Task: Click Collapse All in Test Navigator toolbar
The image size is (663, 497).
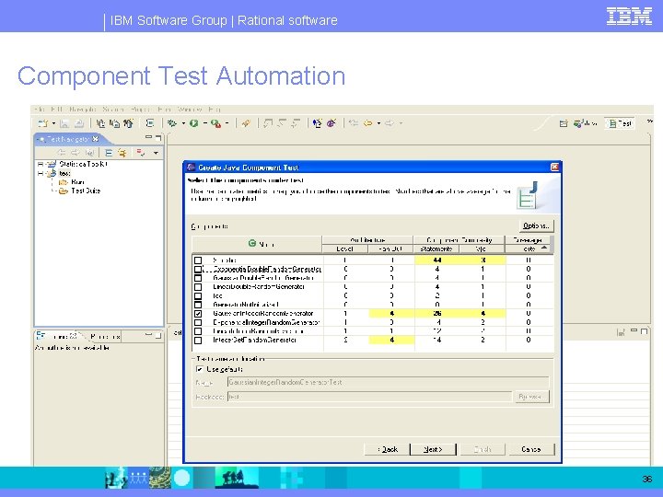Action: pyautogui.click(x=109, y=153)
